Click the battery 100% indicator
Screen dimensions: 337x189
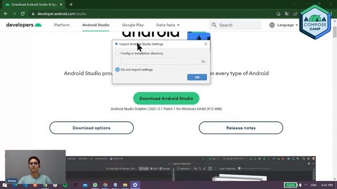[290, 185]
